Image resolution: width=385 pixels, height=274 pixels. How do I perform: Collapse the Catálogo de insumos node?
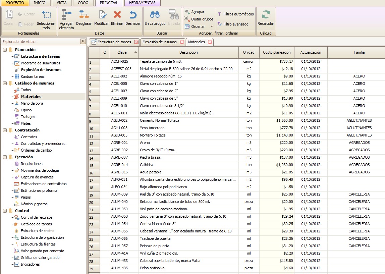[x=5, y=83]
